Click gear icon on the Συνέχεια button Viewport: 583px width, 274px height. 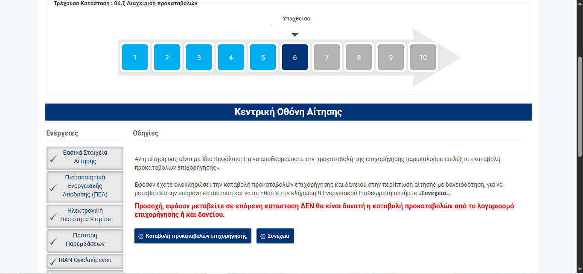(x=263, y=236)
